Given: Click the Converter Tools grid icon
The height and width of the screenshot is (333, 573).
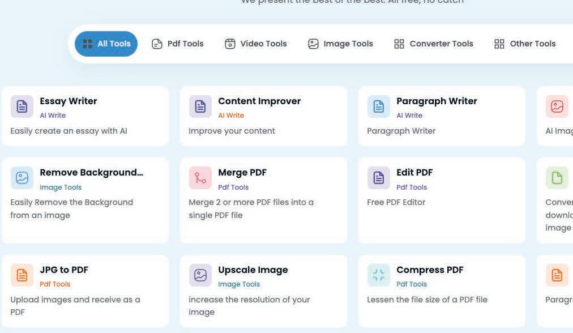Looking at the screenshot, I should pyautogui.click(x=399, y=44).
